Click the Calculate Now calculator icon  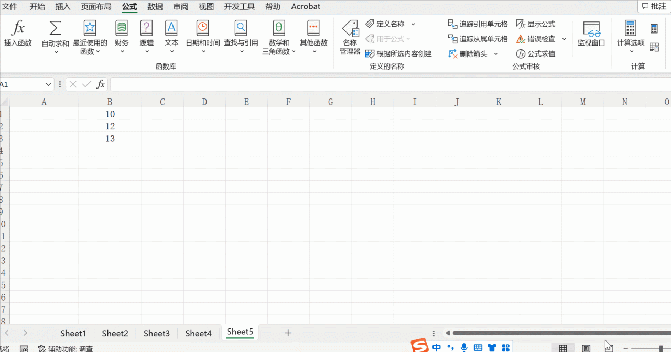654,28
